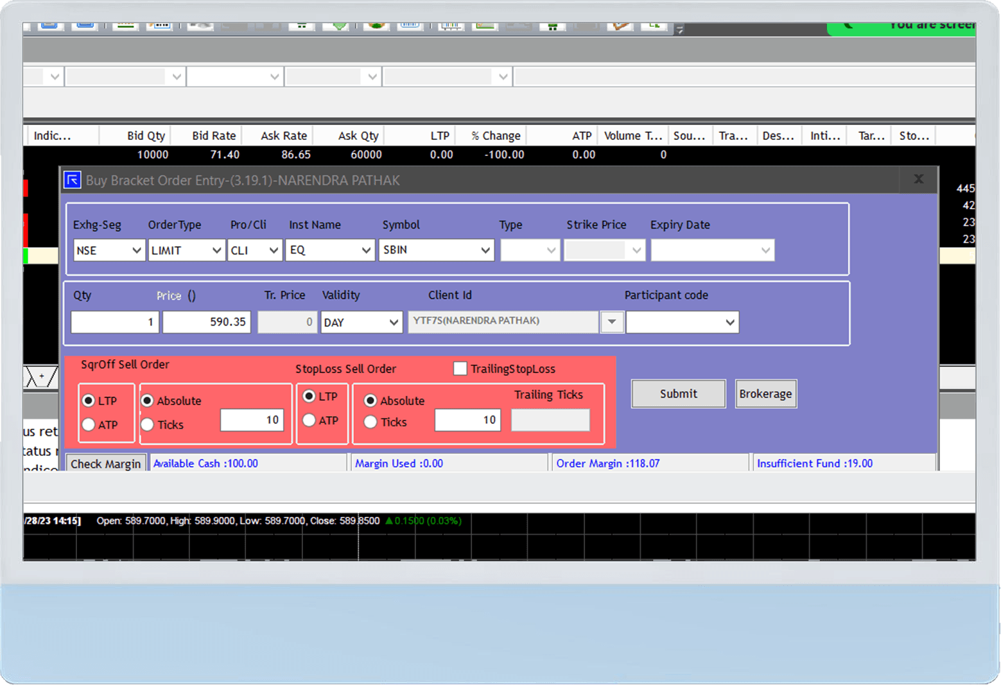Open the Symbol dropdown showing SBIN
Screen dimensions: 1001x685
pos(436,250)
